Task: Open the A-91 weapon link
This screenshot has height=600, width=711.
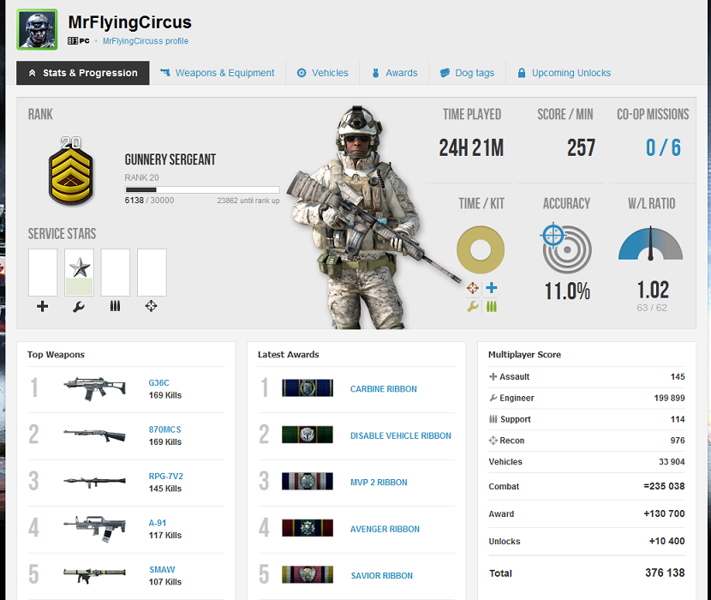Action: click(158, 523)
